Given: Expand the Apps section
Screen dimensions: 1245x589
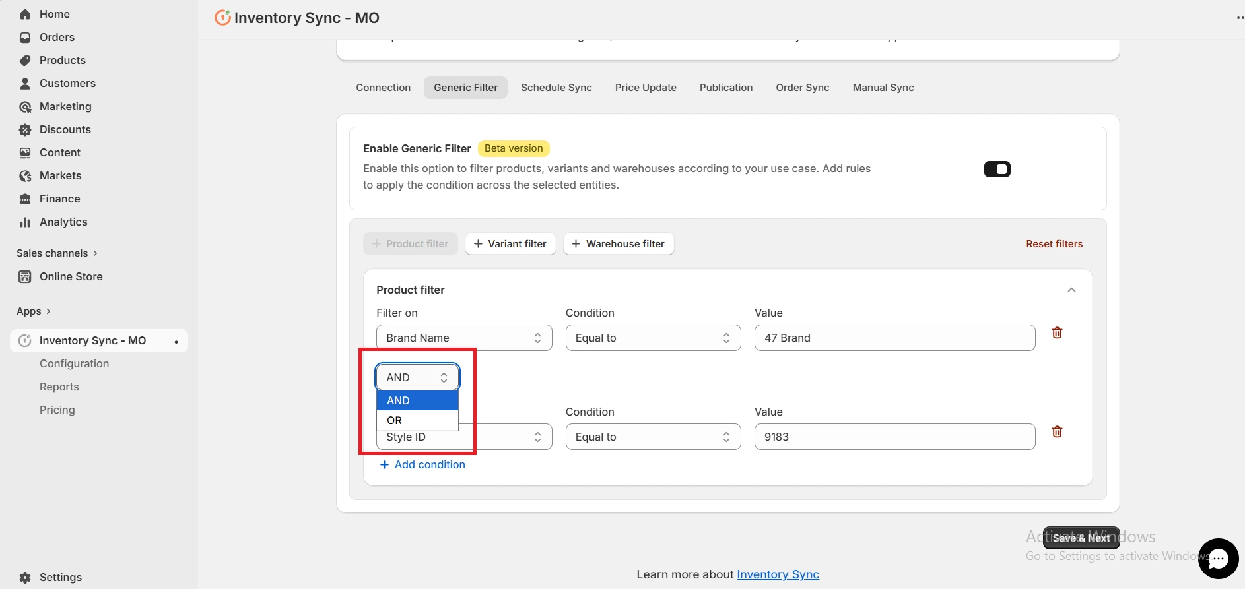Looking at the screenshot, I should (34, 311).
